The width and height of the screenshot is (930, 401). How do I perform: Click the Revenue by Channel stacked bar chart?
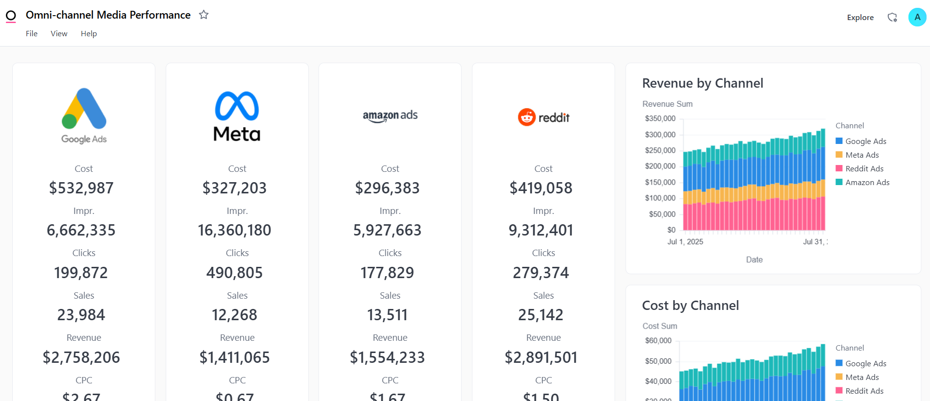[x=754, y=180]
